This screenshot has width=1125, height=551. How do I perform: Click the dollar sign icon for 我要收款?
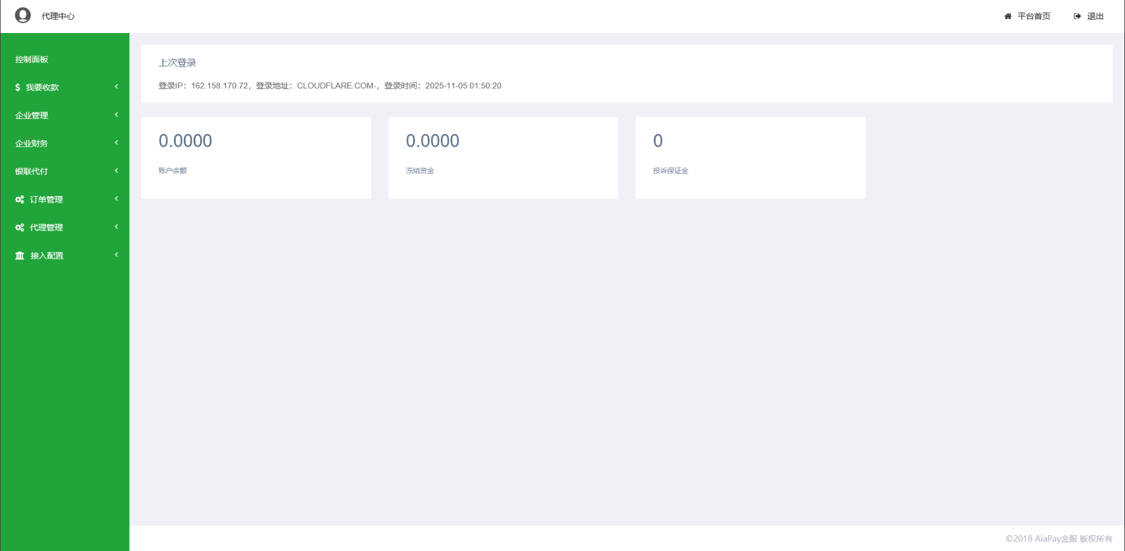click(18, 87)
